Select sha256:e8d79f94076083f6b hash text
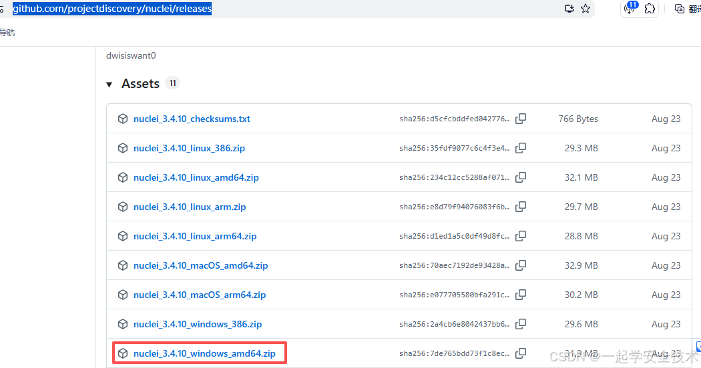The height and width of the screenshot is (368, 701). (454, 207)
